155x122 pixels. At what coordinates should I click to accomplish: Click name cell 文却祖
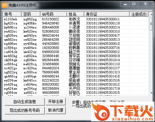point(74,35)
